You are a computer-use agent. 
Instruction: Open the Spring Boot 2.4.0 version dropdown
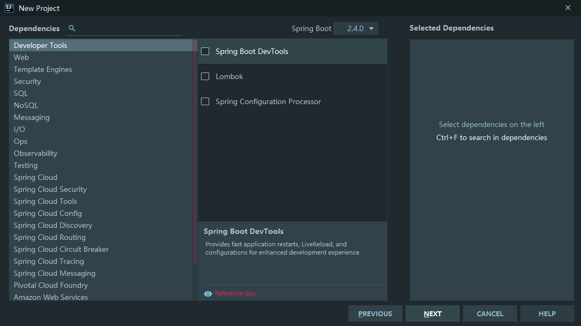(x=355, y=28)
